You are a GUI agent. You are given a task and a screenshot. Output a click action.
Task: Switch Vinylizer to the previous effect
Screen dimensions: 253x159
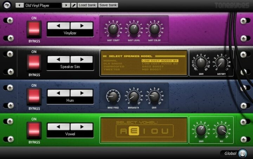[x=58, y=26]
